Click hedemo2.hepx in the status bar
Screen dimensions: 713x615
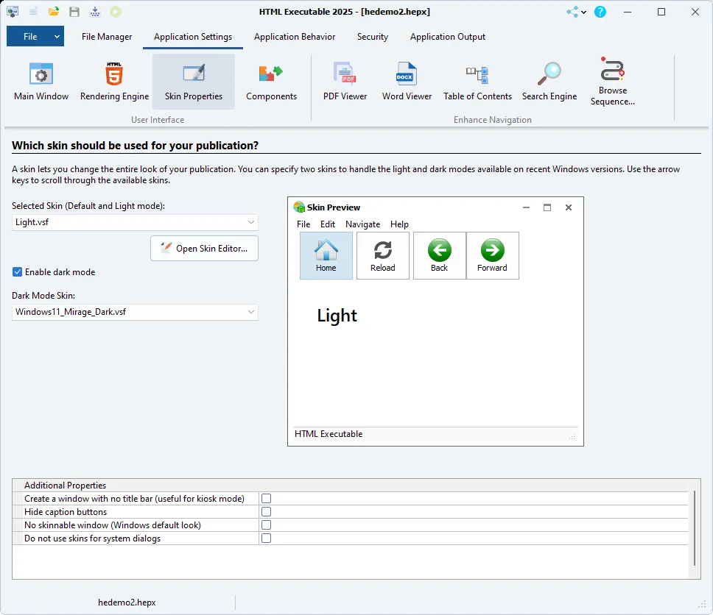tap(127, 602)
